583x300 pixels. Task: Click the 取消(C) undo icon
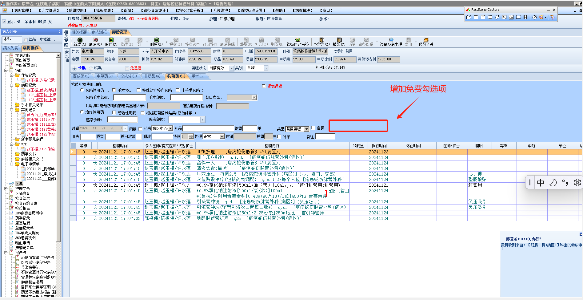pos(96,40)
